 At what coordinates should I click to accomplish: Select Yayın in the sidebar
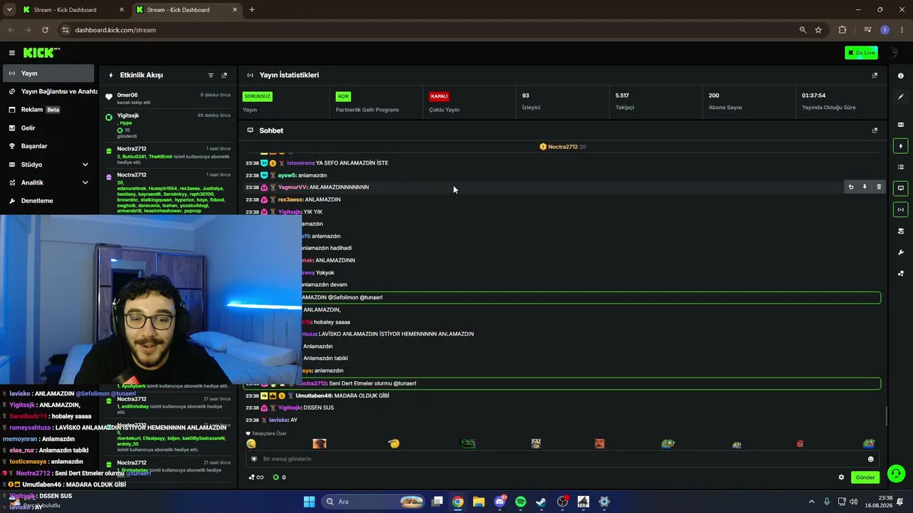point(49,73)
